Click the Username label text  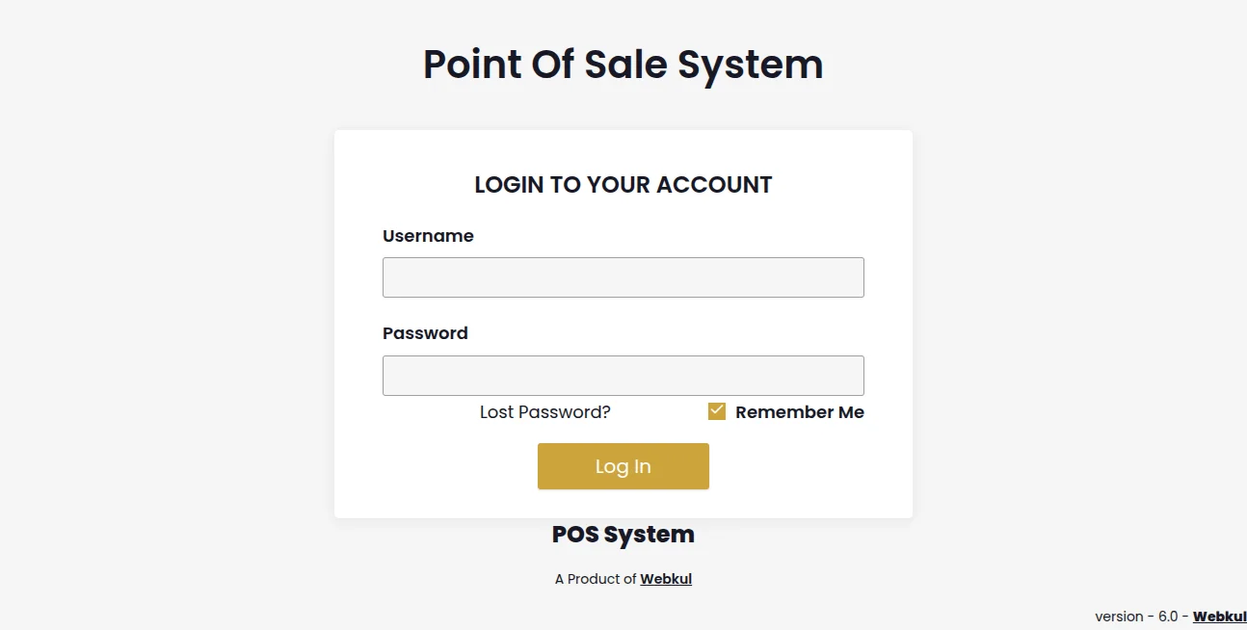pyautogui.click(x=428, y=235)
